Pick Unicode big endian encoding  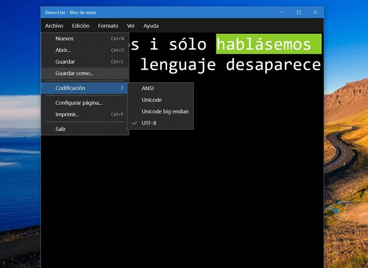coord(165,111)
